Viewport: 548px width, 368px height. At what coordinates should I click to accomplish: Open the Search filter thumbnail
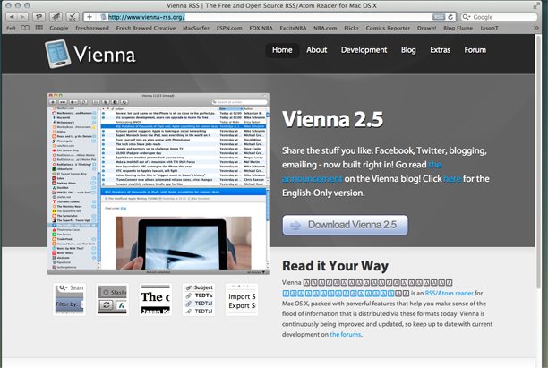tap(69, 299)
